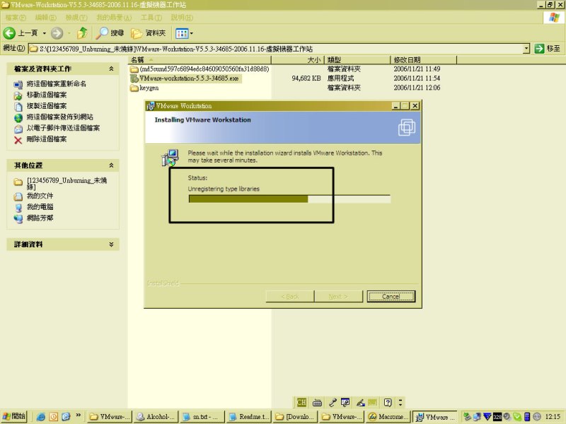Image resolution: width=566 pixels, height=424 pixels.
Task: Collapse the 其他位置 panel
Action: click(111, 165)
